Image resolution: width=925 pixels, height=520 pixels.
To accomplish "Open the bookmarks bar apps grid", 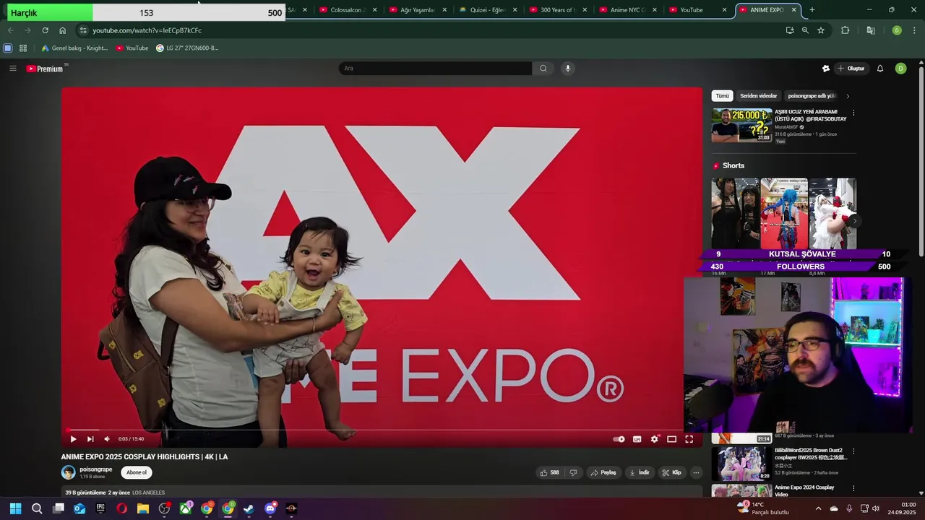I will [23, 48].
